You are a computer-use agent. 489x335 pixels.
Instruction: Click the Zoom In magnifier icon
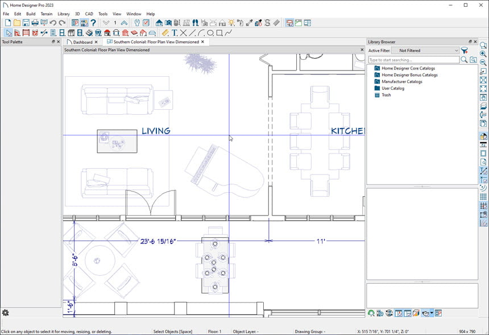483,54
